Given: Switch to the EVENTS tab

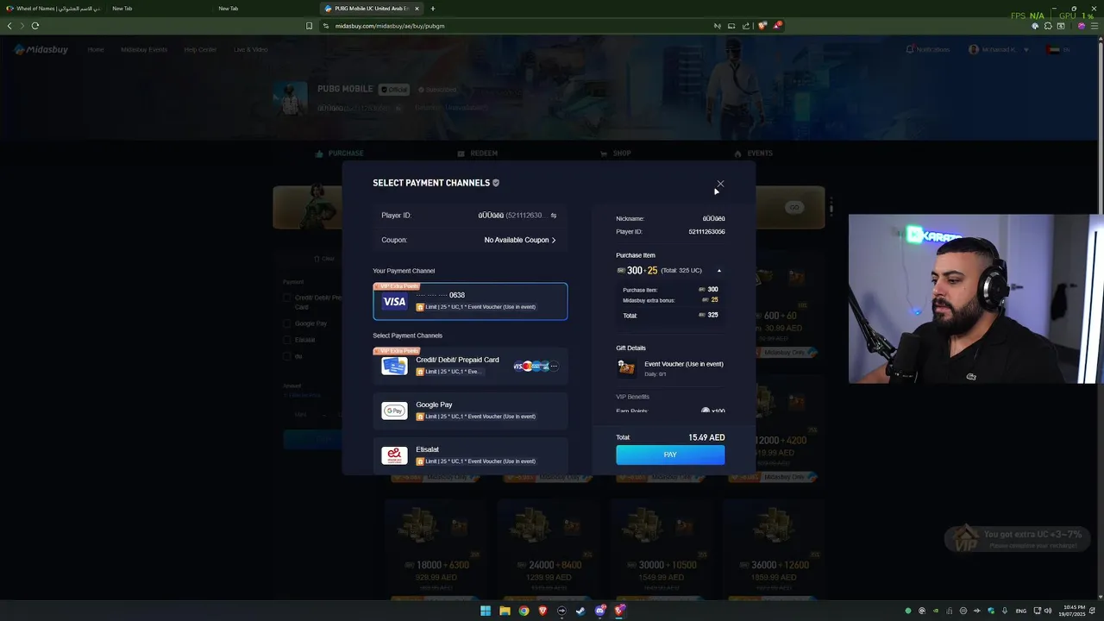Looking at the screenshot, I should click(754, 154).
